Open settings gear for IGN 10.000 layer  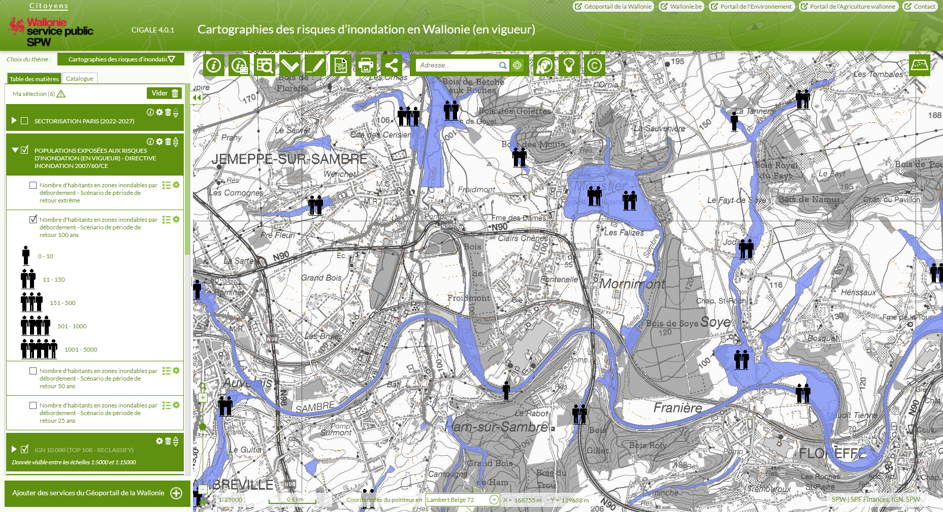click(x=159, y=441)
